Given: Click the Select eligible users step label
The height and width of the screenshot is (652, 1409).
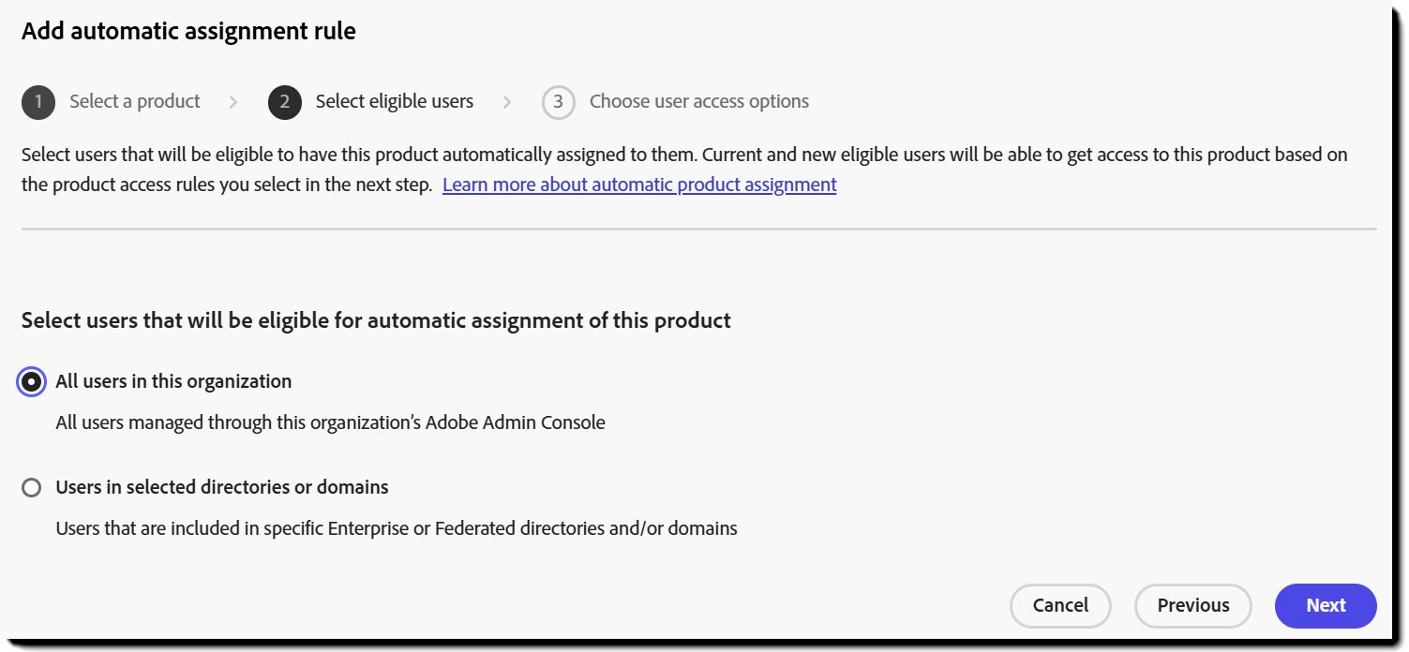Looking at the screenshot, I should [x=394, y=101].
